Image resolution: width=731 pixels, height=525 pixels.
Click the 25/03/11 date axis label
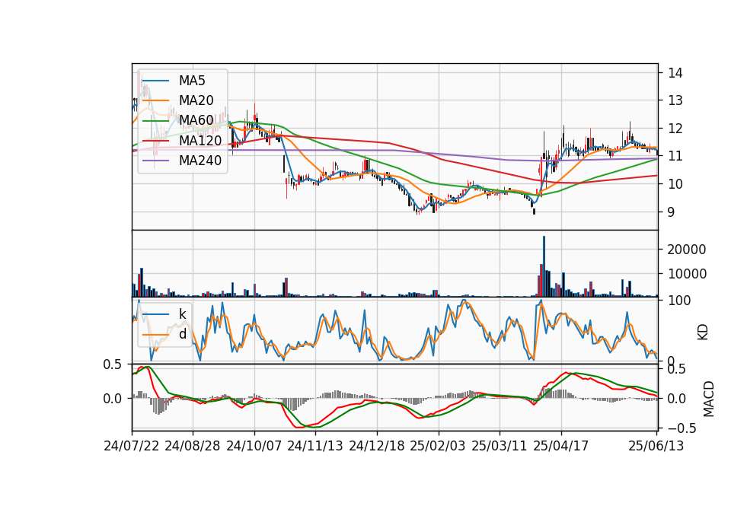coord(500,446)
